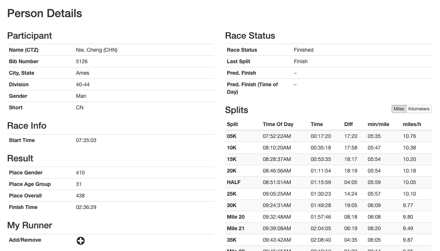This screenshot has width=440, height=251.
Task: Click the "Person Details" page heading
Action: pos(45,13)
